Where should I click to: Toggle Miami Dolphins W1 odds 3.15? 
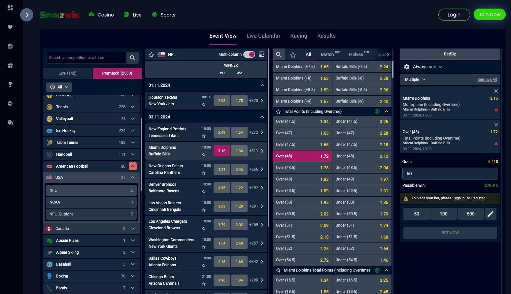[x=222, y=151]
